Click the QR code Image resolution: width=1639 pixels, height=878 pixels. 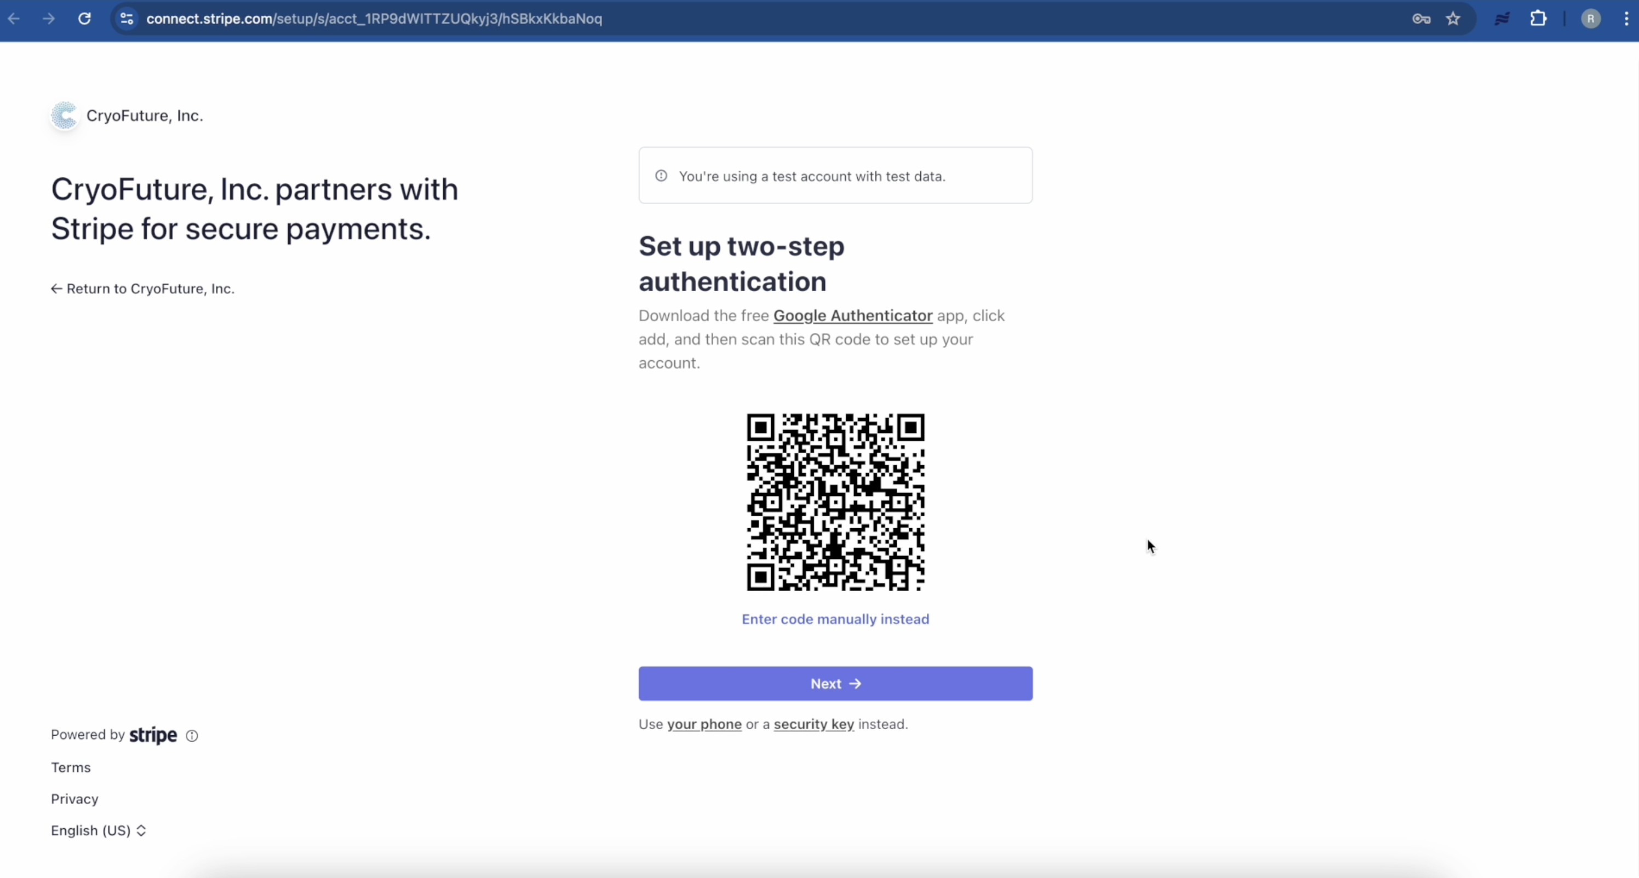pyautogui.click(x=835, y=503)
